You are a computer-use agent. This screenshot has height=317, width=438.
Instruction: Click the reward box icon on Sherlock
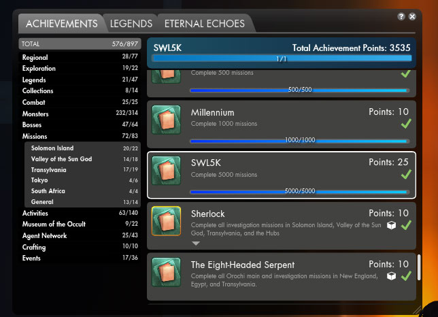(391, 225)
